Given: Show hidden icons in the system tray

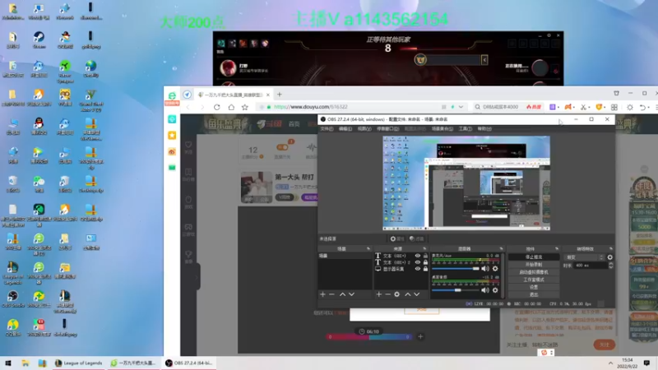Looking at the screenshot, I should click(x=610, y=363).
